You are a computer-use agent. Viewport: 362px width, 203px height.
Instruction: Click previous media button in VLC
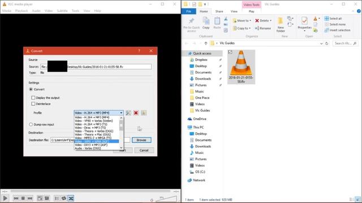click(x=16, y=198)
